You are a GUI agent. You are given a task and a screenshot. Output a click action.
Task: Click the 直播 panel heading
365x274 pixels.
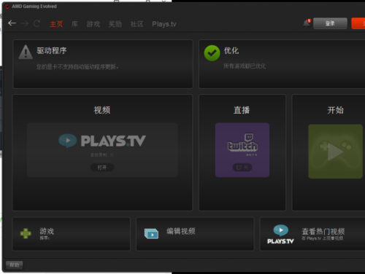[242, 110]
